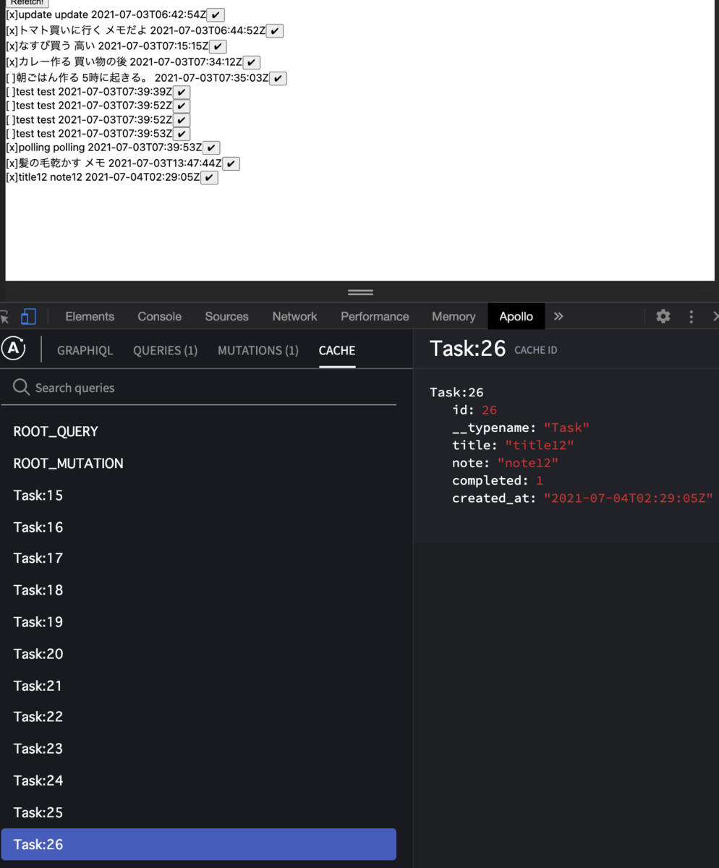Open the GRAPHIQL section
This screenshot has height=868, width=719.
click(85, 350)
